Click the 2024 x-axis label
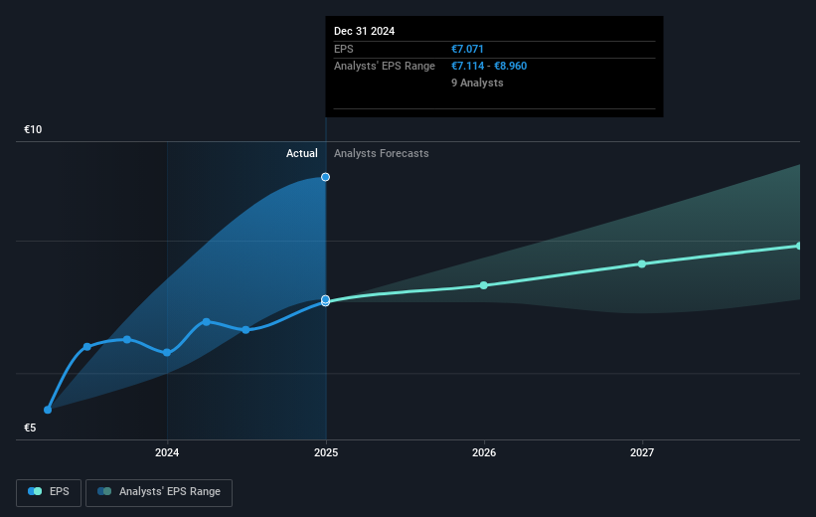Viewport: 816px width, 517px height. coord(167,452)
